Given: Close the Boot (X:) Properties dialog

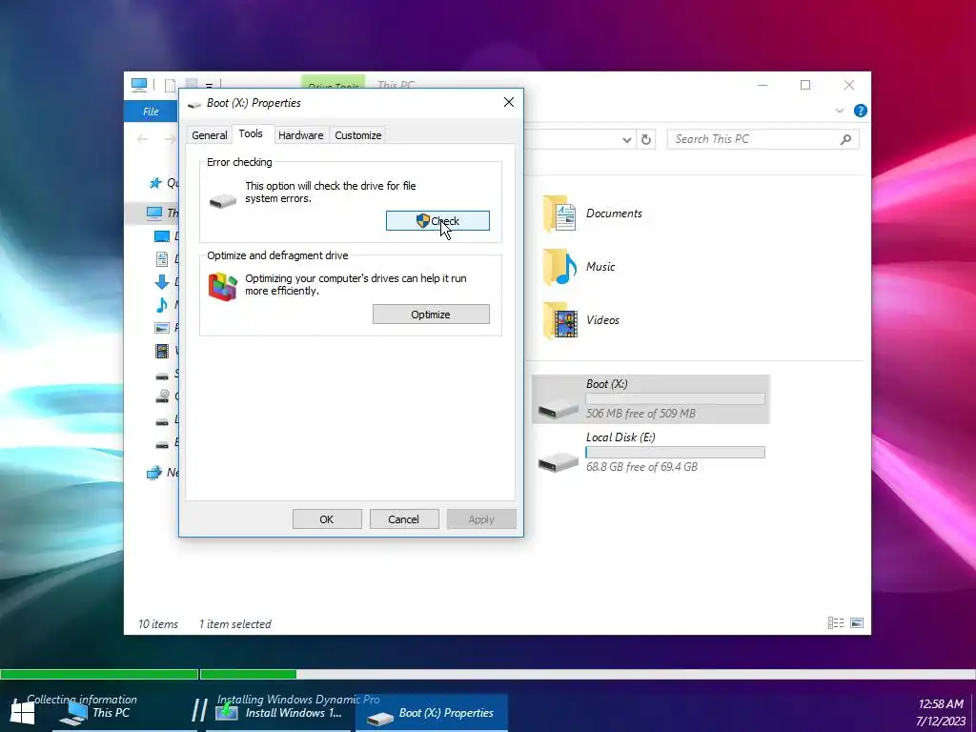Looking at the screenshot, I should (x=509, y=102).
